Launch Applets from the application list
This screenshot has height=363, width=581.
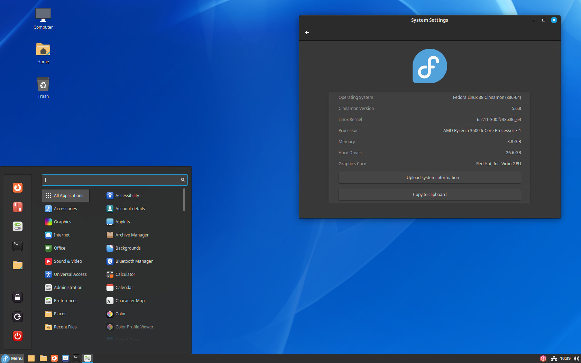pyautogui.click(x=118, y=222)
